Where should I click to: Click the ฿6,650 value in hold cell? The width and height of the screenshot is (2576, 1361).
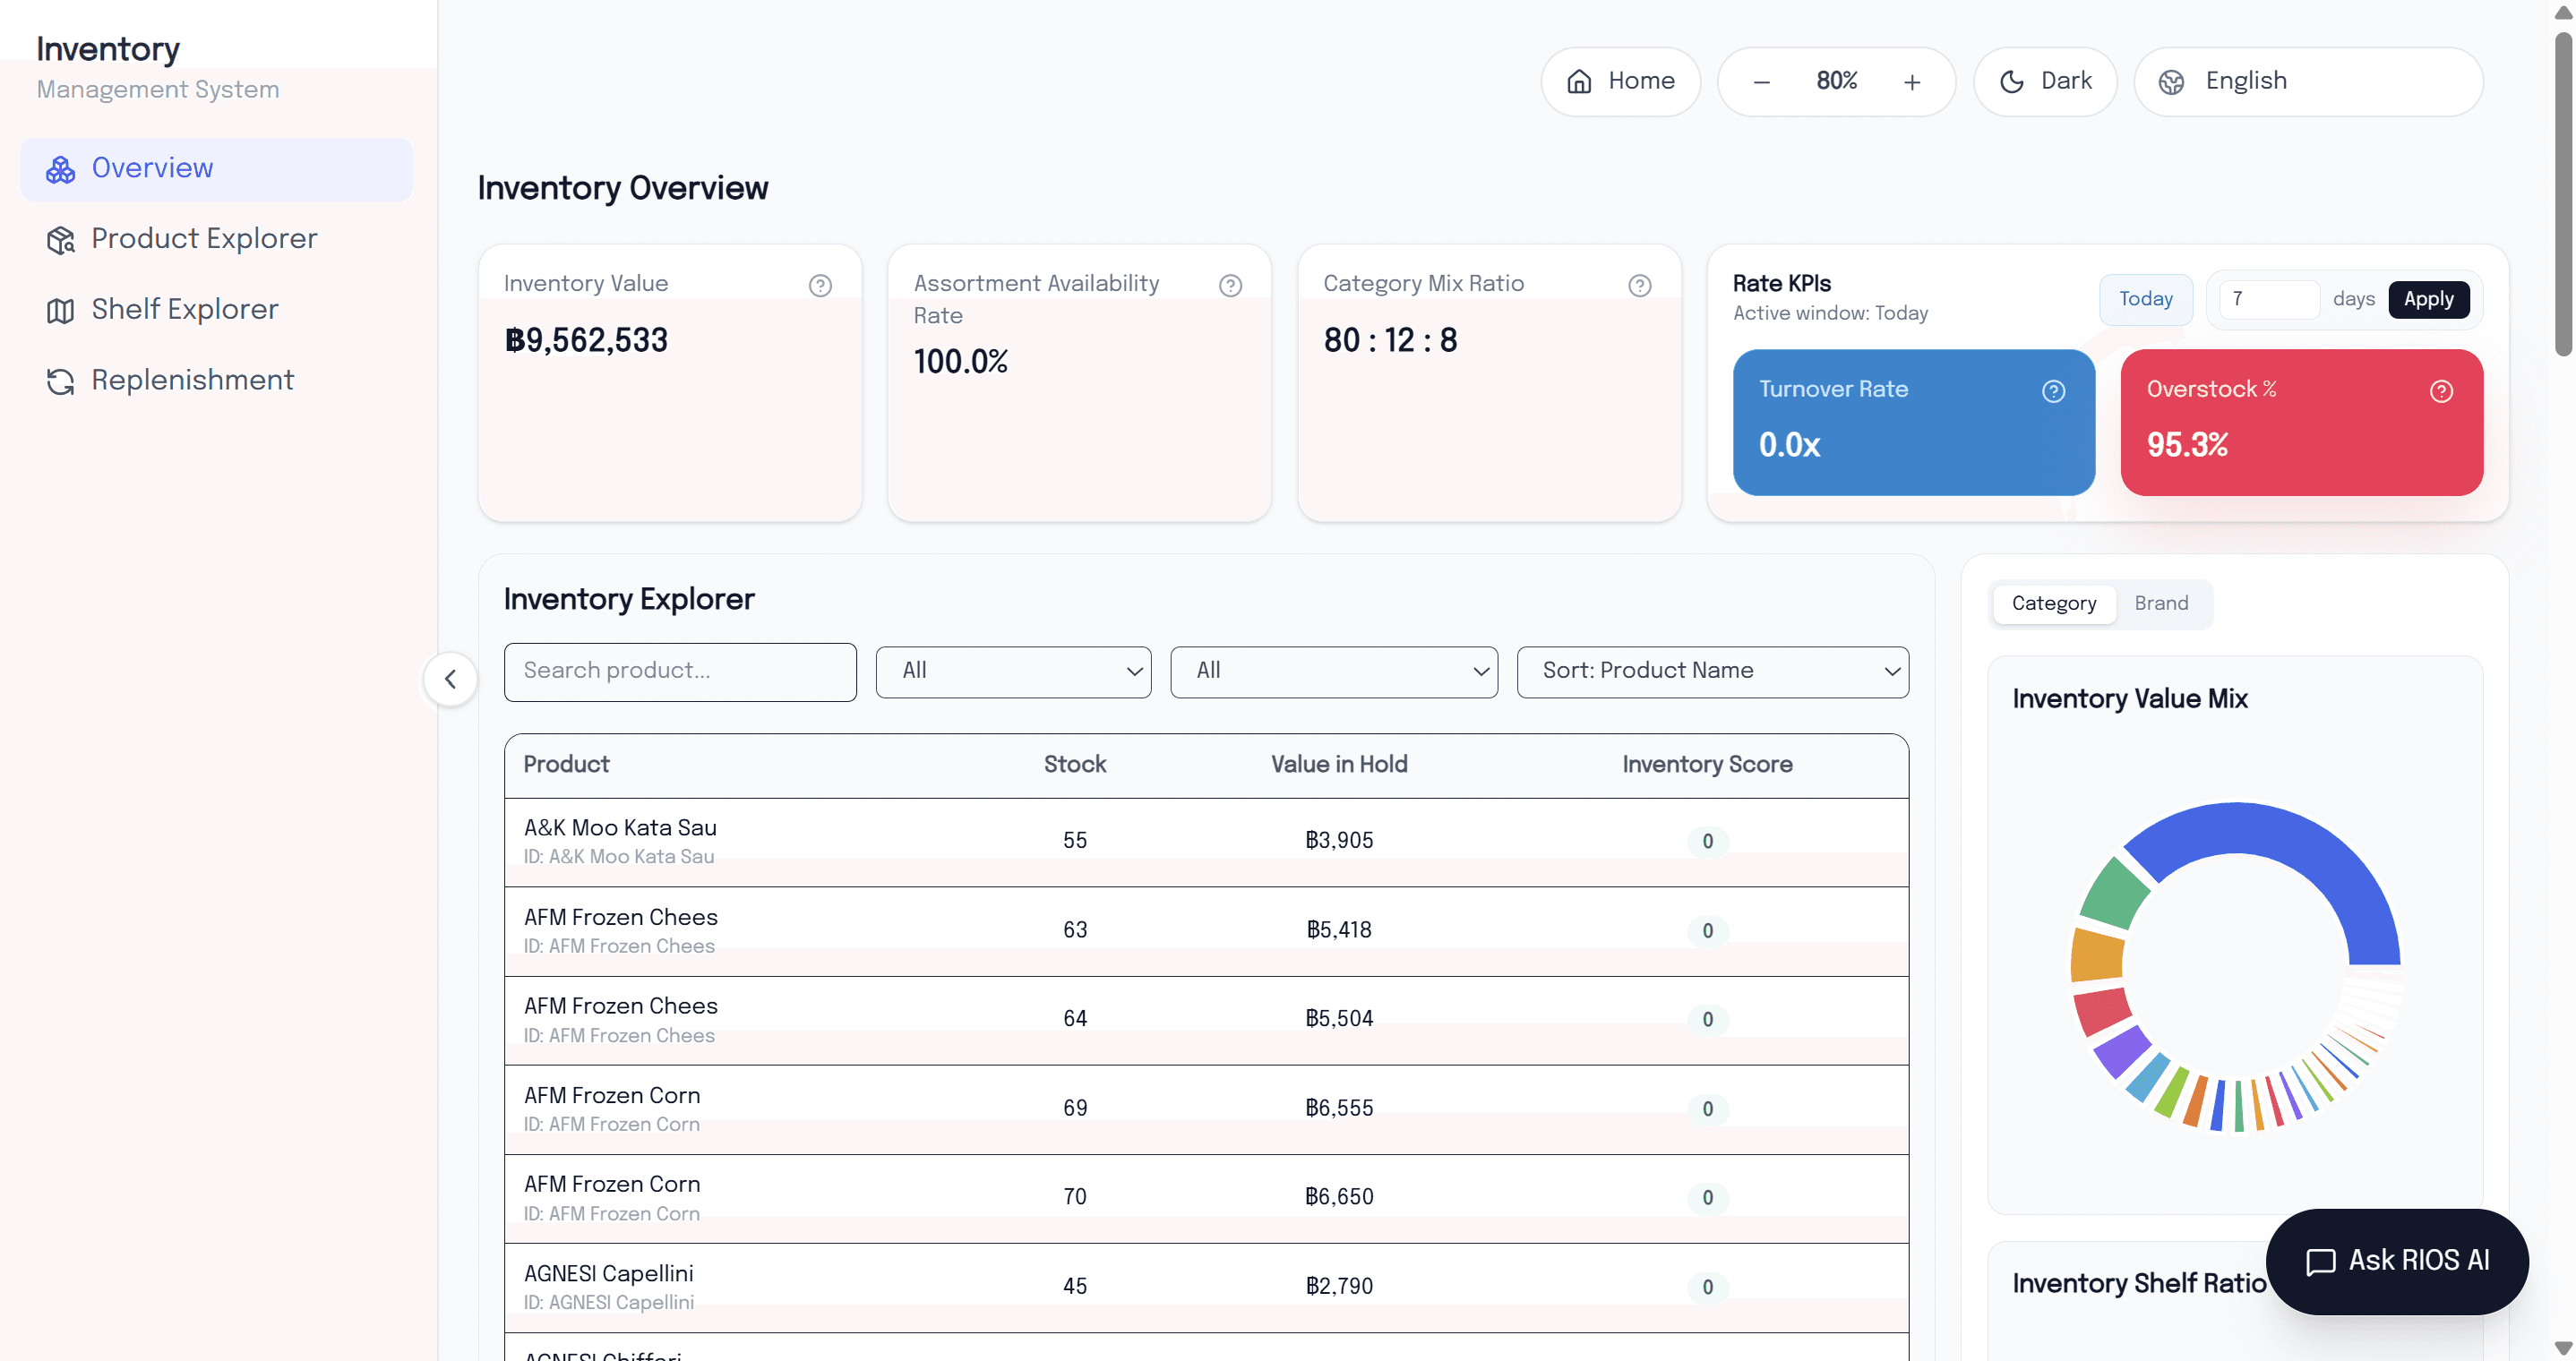pos(1339,1198)
